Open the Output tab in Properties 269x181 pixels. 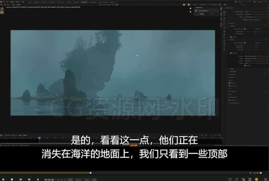pyautogui.click(x=224, y=15)
